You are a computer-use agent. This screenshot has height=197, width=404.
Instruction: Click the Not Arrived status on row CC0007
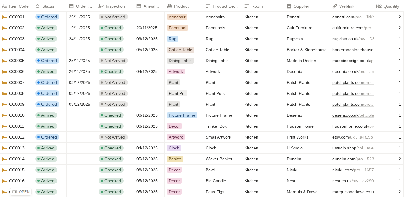click(x=113, y=82)
